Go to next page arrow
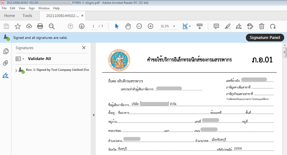287x155 pixels. click(x=82, y=26)
